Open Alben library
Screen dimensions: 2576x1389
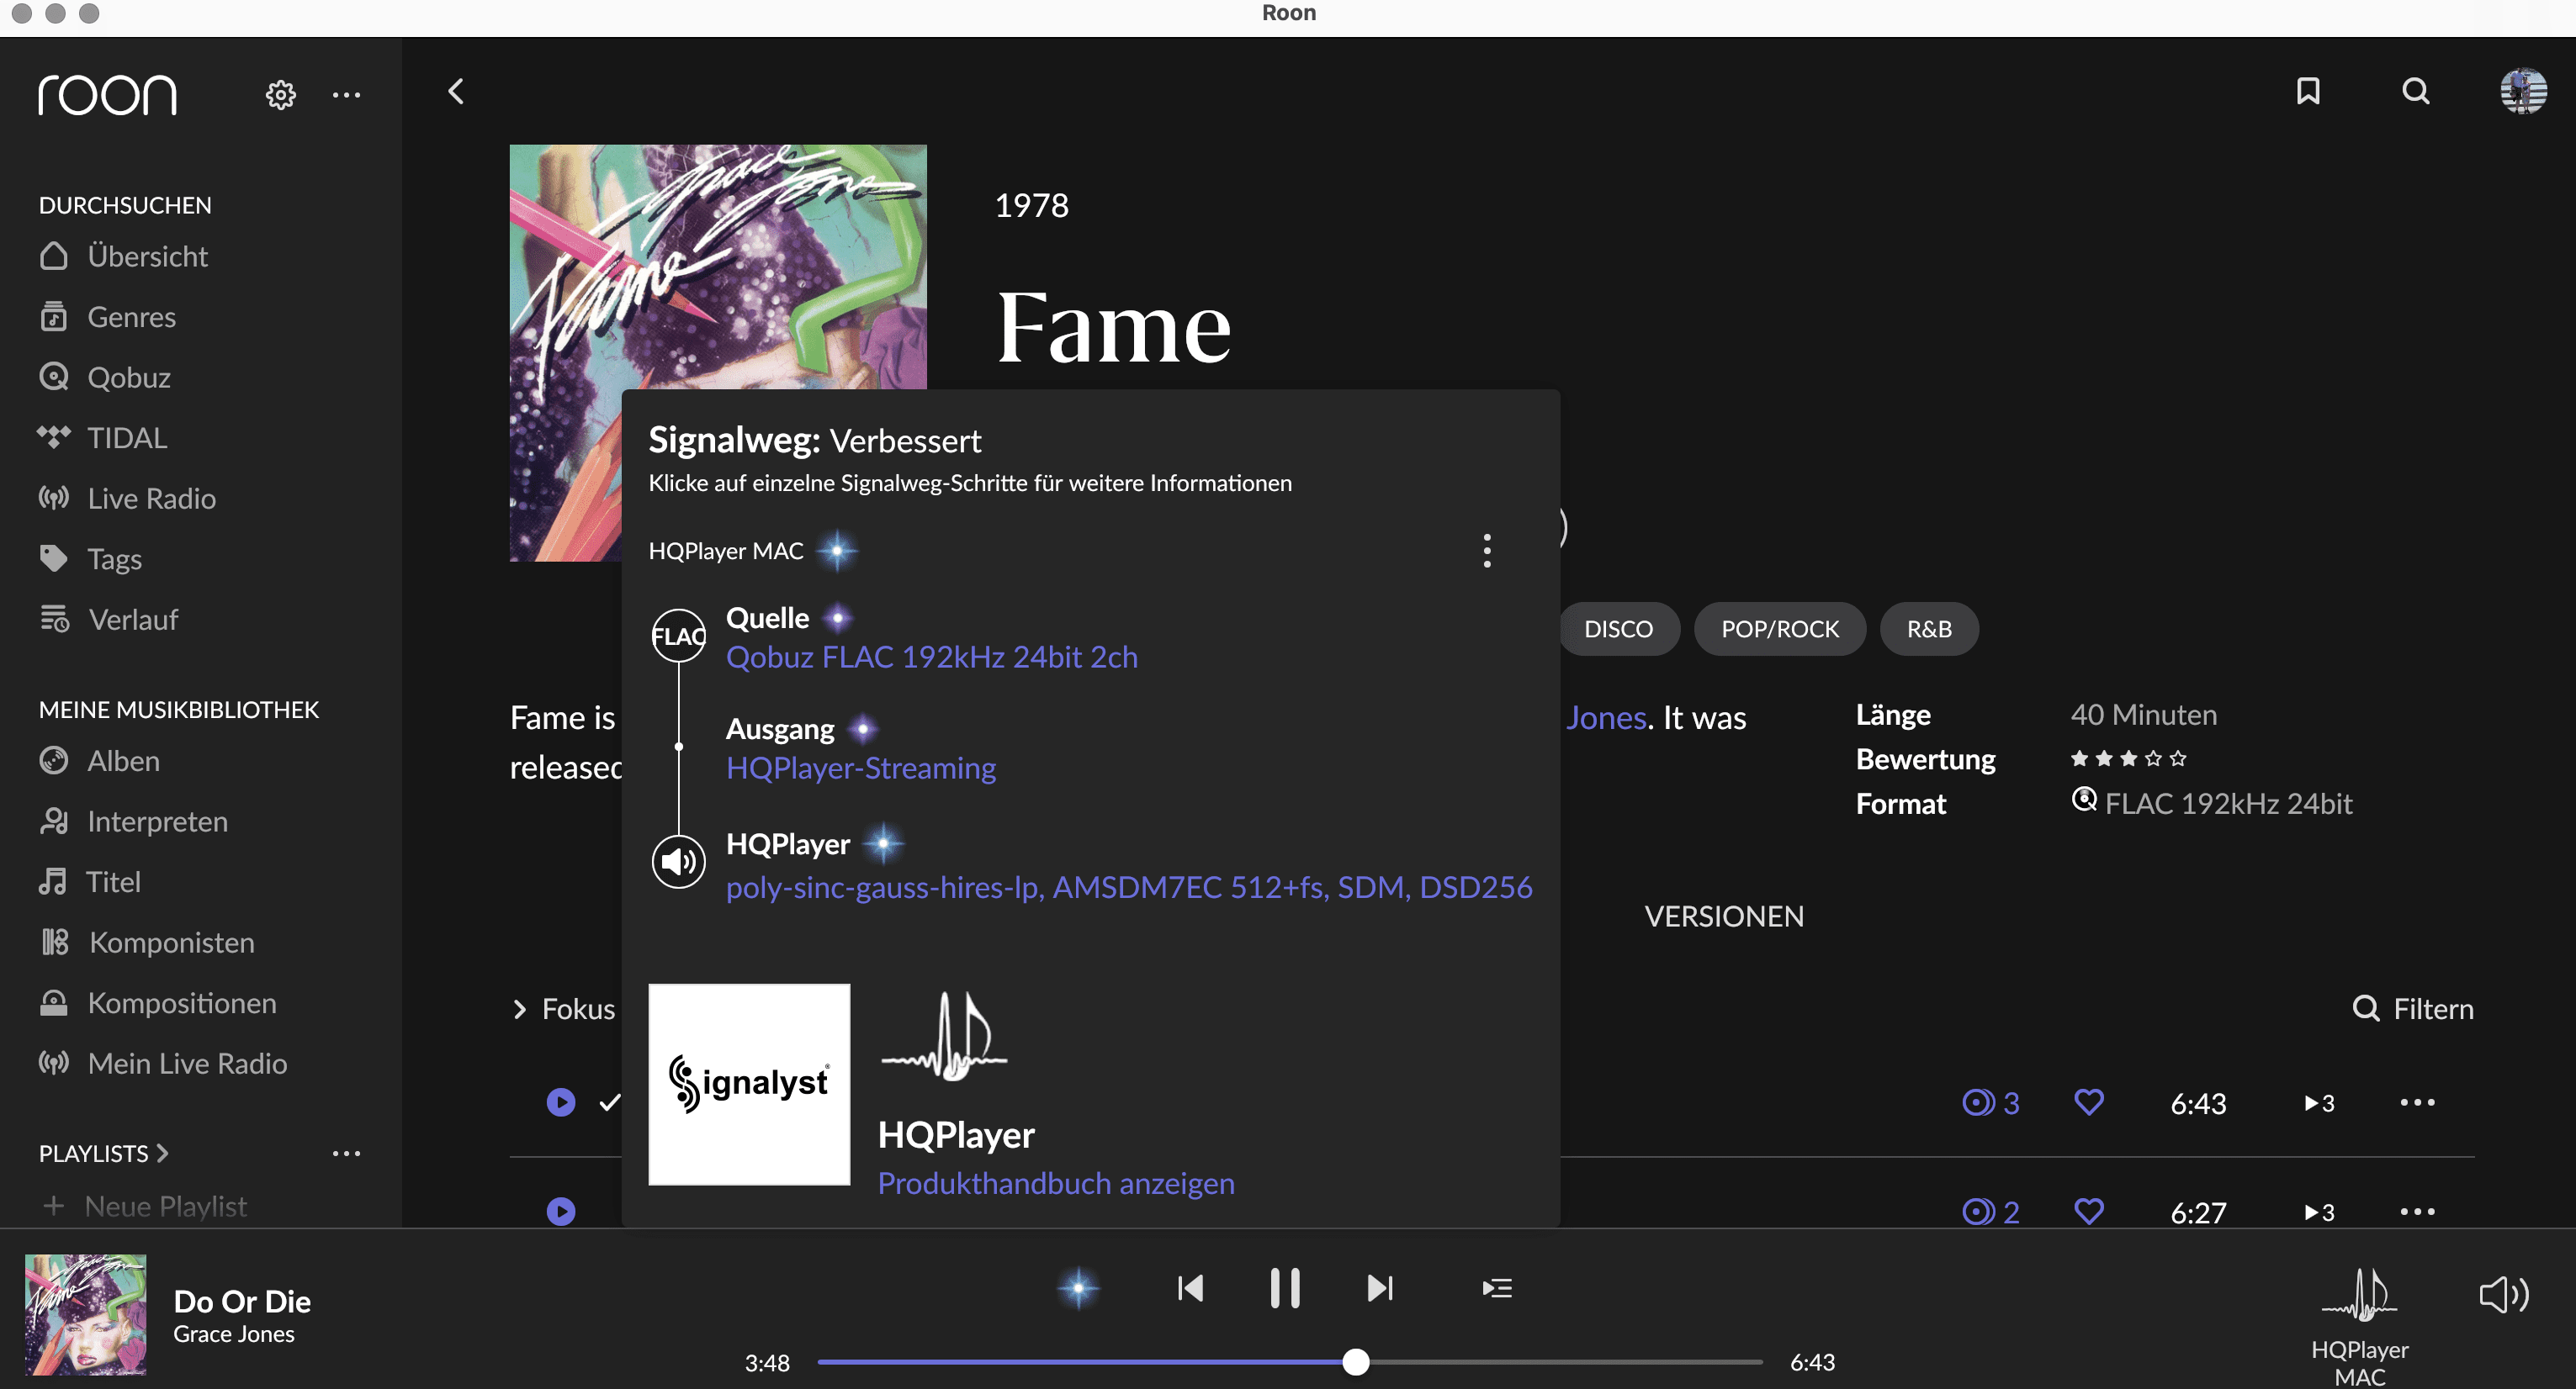tap(99, 762)
